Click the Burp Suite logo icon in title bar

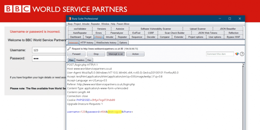[70, 18]
